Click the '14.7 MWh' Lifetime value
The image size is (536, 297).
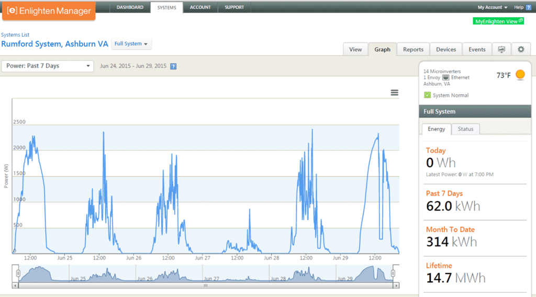click(x=456, y=278)
